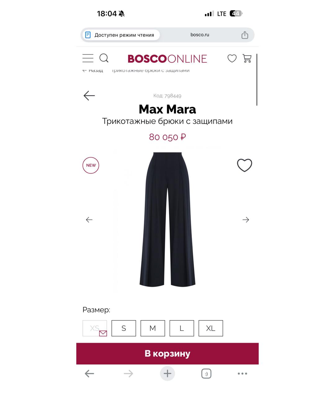335x397 pixels.
Task: Go to BOSCO ONLINE home logo
Action: pos(167,59)
